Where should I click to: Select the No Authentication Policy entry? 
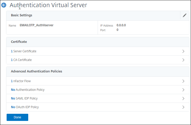point(28,90)
